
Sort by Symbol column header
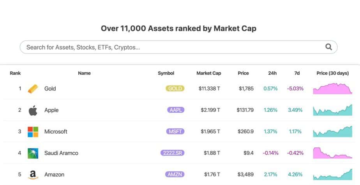(x=166, y=73)
